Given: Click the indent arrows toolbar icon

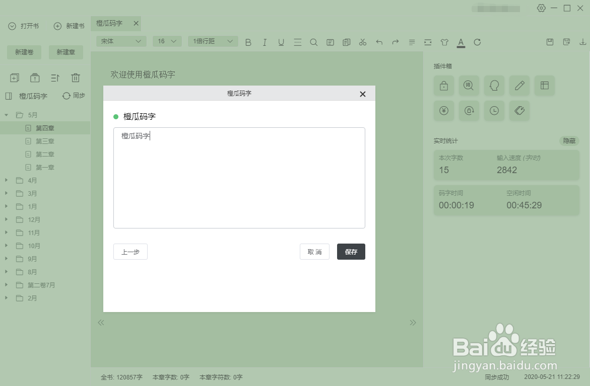Looking at the screenshot, I should [x=428, y=42].
